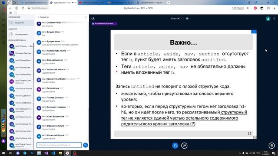Click user Котенева Светлана in user list
The height and width of the screenshot is (156, 278).
click(21, 53)
